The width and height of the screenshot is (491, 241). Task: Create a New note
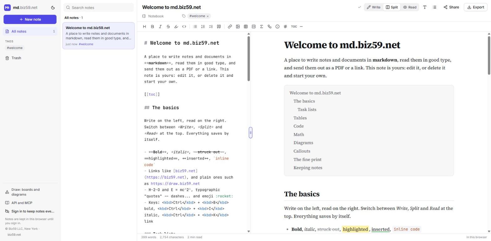[x=30, y=19]
